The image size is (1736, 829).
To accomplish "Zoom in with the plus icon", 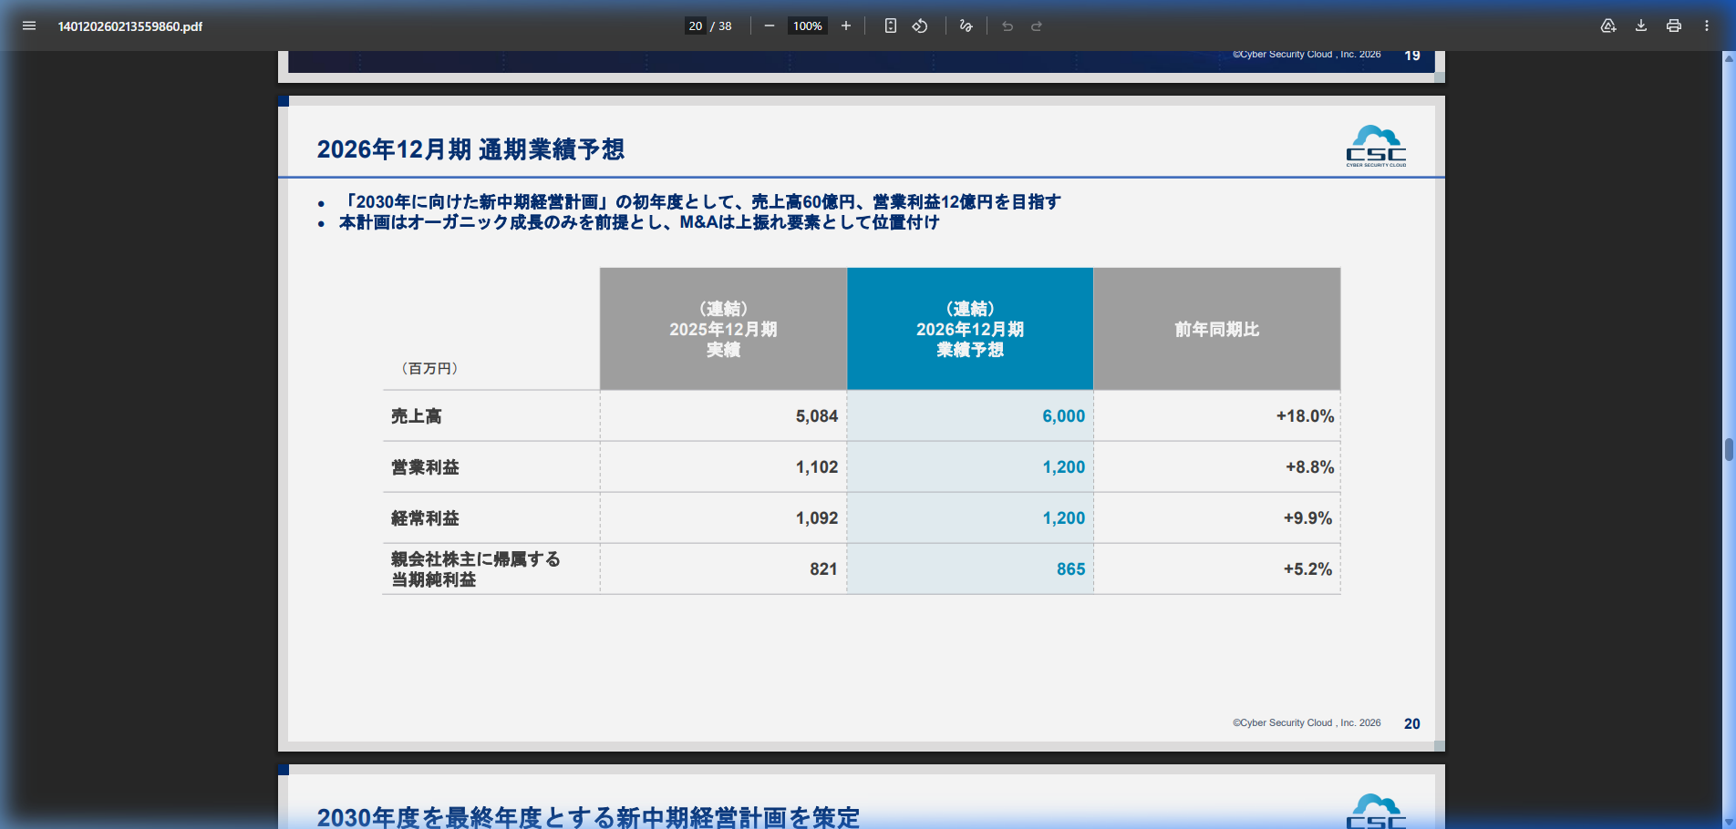I will pos(846,26).
